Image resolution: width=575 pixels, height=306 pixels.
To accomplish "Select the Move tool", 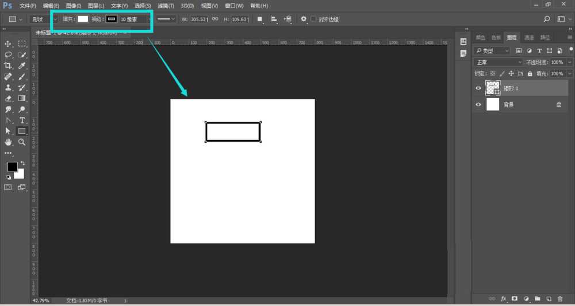I will (x=9, y=44).
